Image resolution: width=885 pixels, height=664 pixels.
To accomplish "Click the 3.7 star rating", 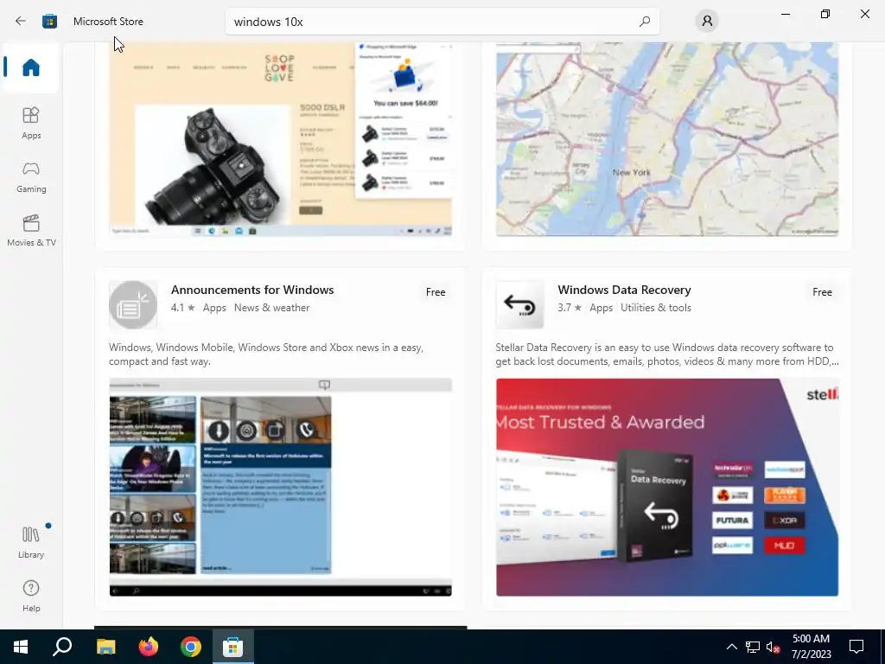I will 570,308.
